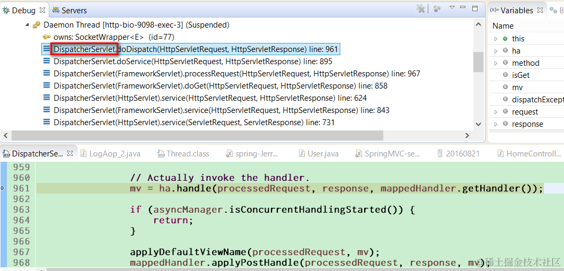Open the Thread.class editor tab
Screen dimensions: 564x271
(x=183, y=154)
